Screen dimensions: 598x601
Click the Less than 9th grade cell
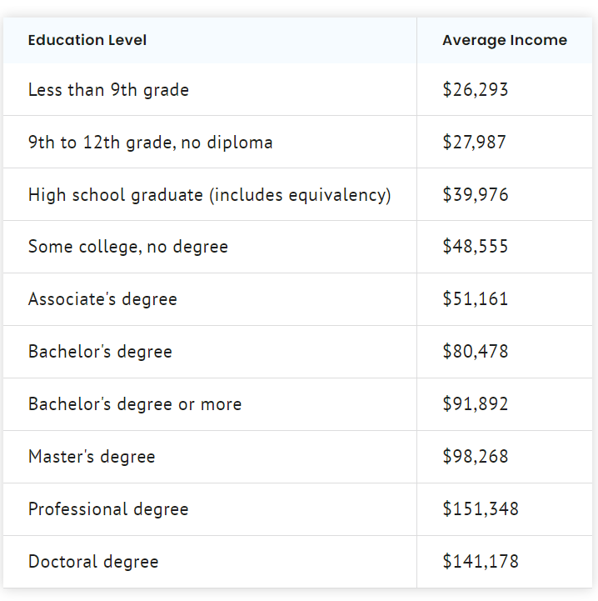(210, 90)
